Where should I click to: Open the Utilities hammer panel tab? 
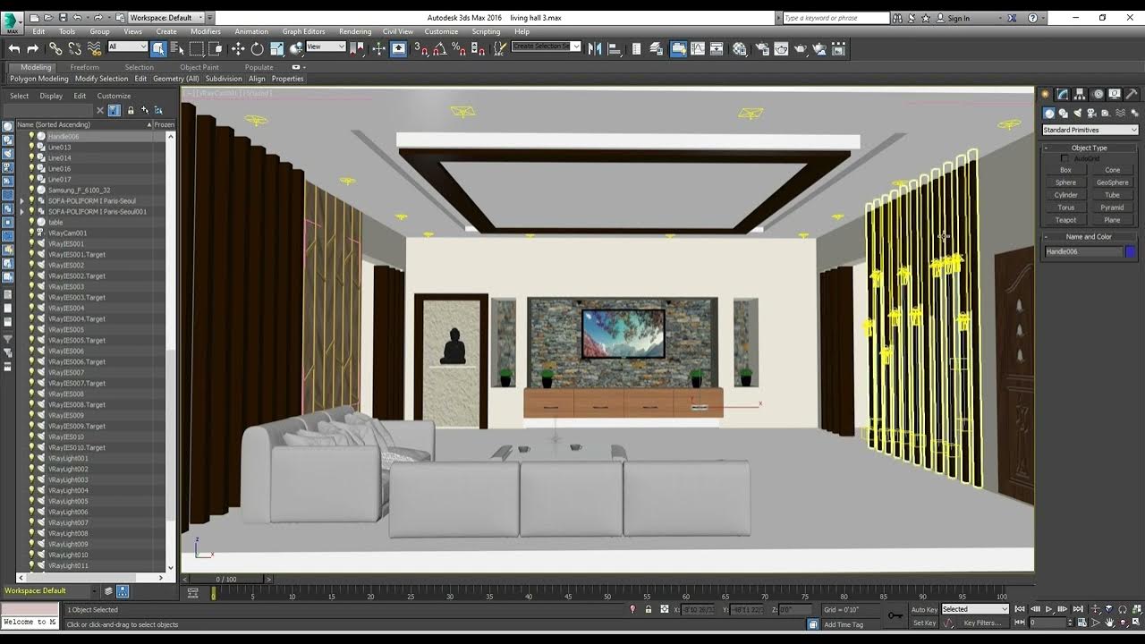(1132, 94)
